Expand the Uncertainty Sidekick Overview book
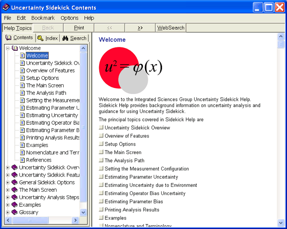Screen dimensions: 287x229 [x=8, y=168]
